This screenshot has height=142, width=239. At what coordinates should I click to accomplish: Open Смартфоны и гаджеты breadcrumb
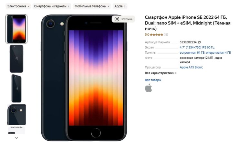pos(52,6)
